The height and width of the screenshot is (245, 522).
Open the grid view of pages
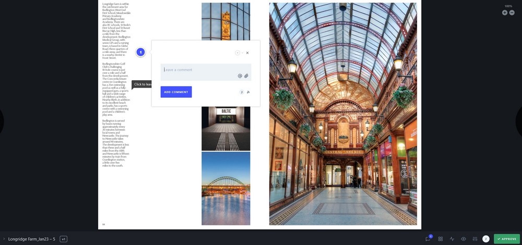coord(441,239)
